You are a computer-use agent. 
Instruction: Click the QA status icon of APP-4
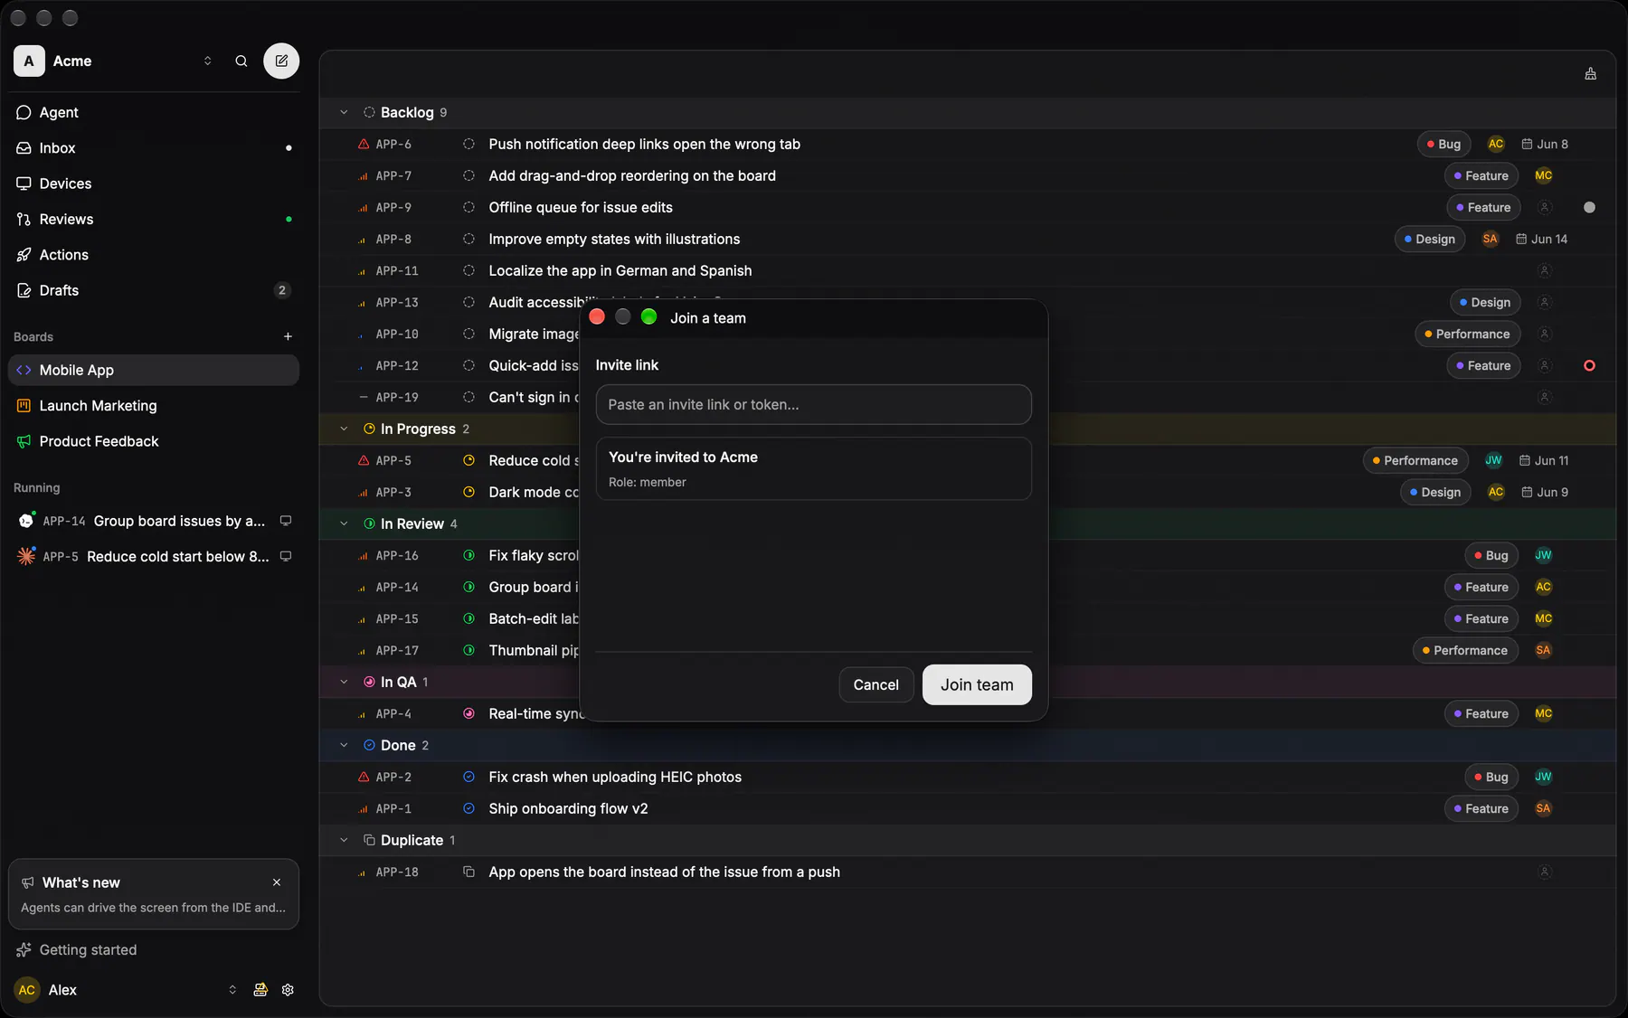[469, 714]
